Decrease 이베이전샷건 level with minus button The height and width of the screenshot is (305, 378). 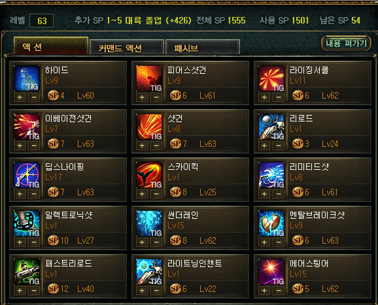coord(34,146)
